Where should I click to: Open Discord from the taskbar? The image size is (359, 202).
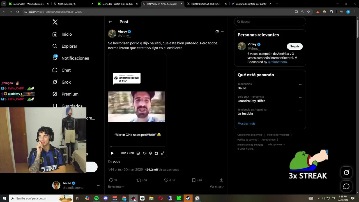pyautogui.click(x=106, y=198)
